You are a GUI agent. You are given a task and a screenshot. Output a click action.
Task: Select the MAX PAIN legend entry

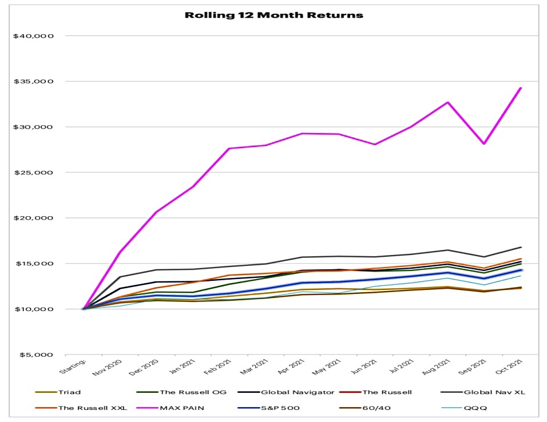tap(171, 408)
